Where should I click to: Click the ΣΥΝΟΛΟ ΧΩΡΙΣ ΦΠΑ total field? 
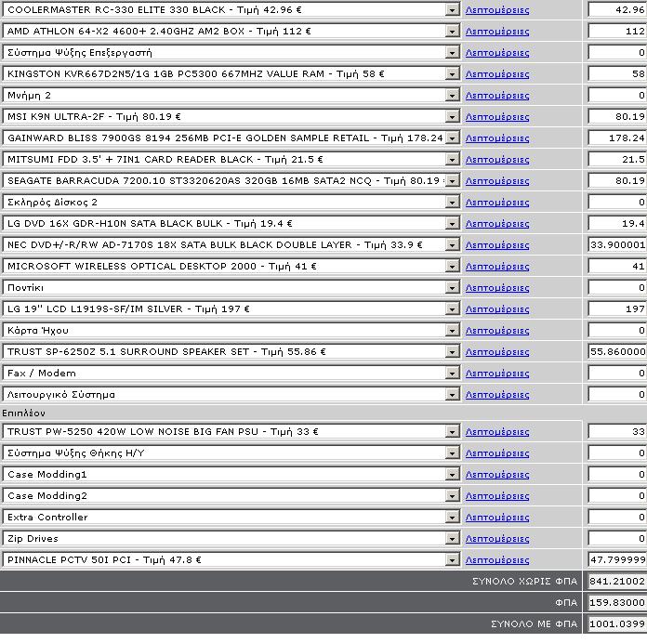pyautogui.click(x=617, y=582)
